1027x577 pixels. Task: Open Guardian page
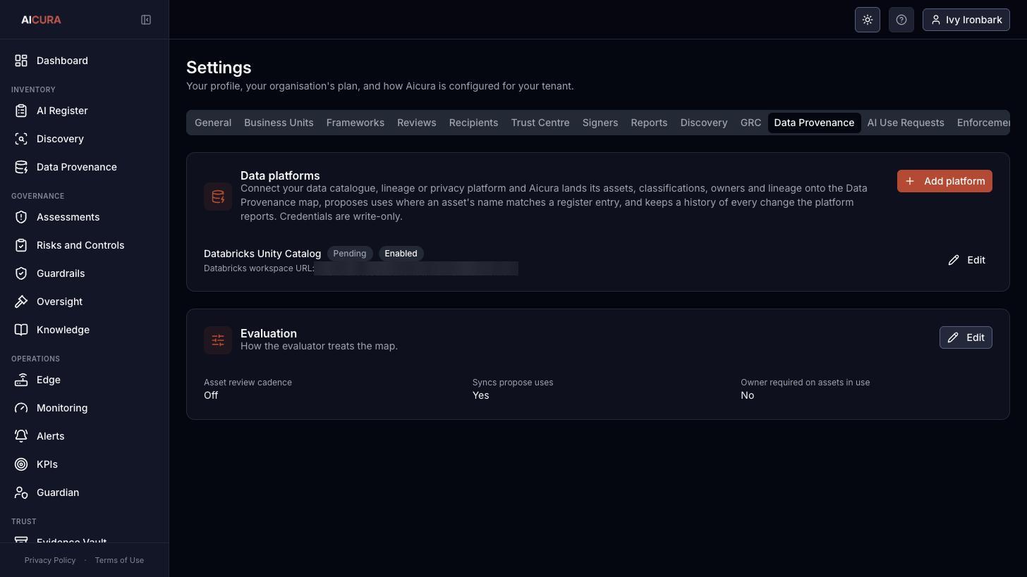click(85, 492)
